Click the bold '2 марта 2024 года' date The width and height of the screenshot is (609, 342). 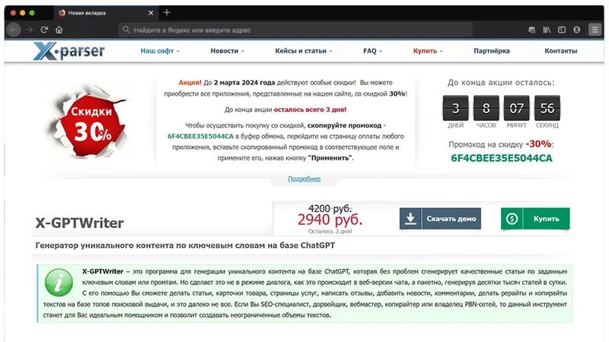[x=244, y=83]
